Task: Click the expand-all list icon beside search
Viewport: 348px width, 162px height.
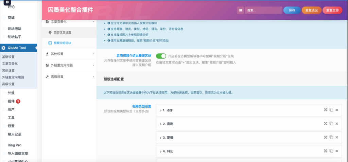Action: [x=240, y=10]
